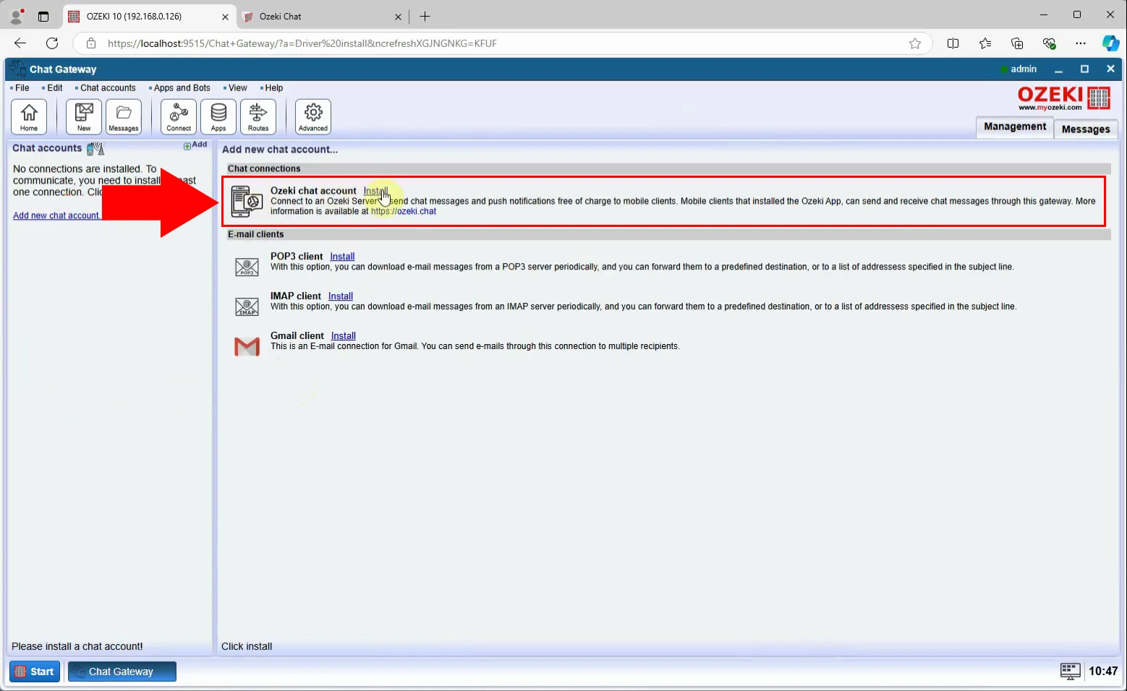
Task: Open browser Favorites list icon
Action: coord(985,43)
